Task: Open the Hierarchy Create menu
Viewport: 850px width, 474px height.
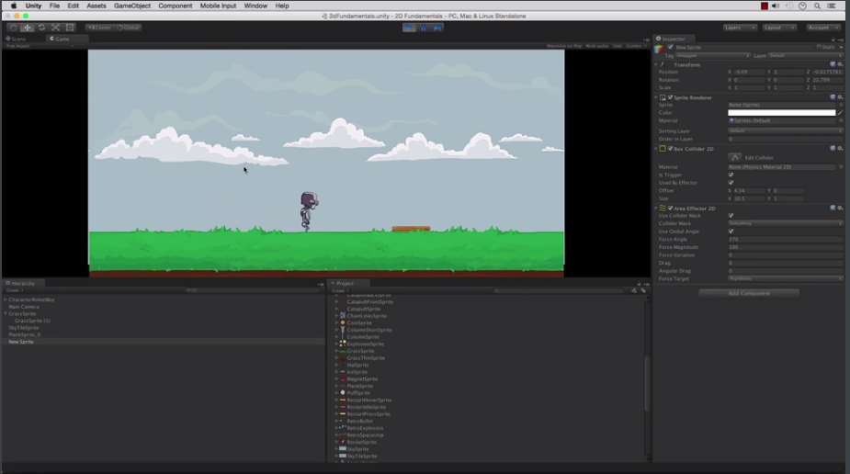Action: tap(15, 290)
